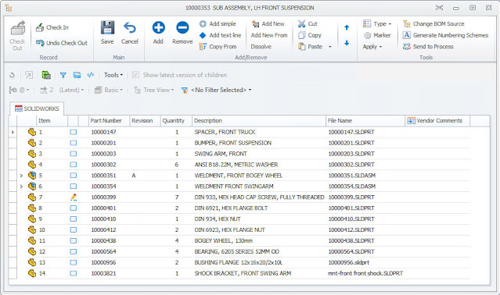The image size is (500, 295).
Task: Click the image preview toolbar icon
Action: pyautogui.click(x=77, y=75)
